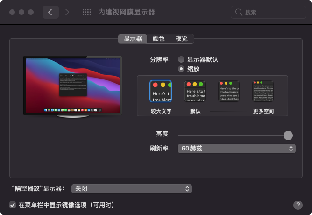Open help with the question mark button
The height and width of the screenshot is (215, 312).
pyautogui.click(x=298, y=205)
